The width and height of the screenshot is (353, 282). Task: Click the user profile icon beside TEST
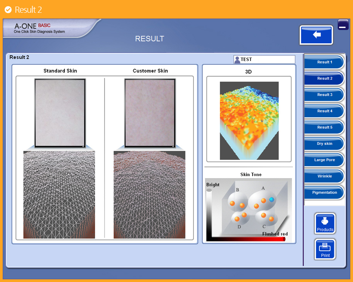237,59
